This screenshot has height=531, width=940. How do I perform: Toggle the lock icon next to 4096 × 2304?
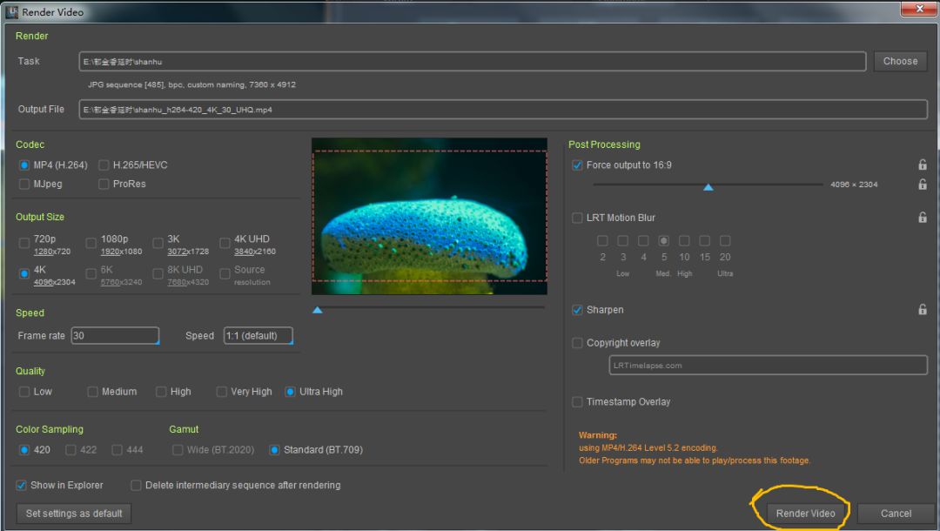click(x=922, y=184)
